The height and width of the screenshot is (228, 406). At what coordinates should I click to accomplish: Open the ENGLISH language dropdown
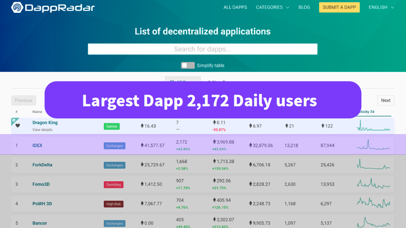(381, 8)
